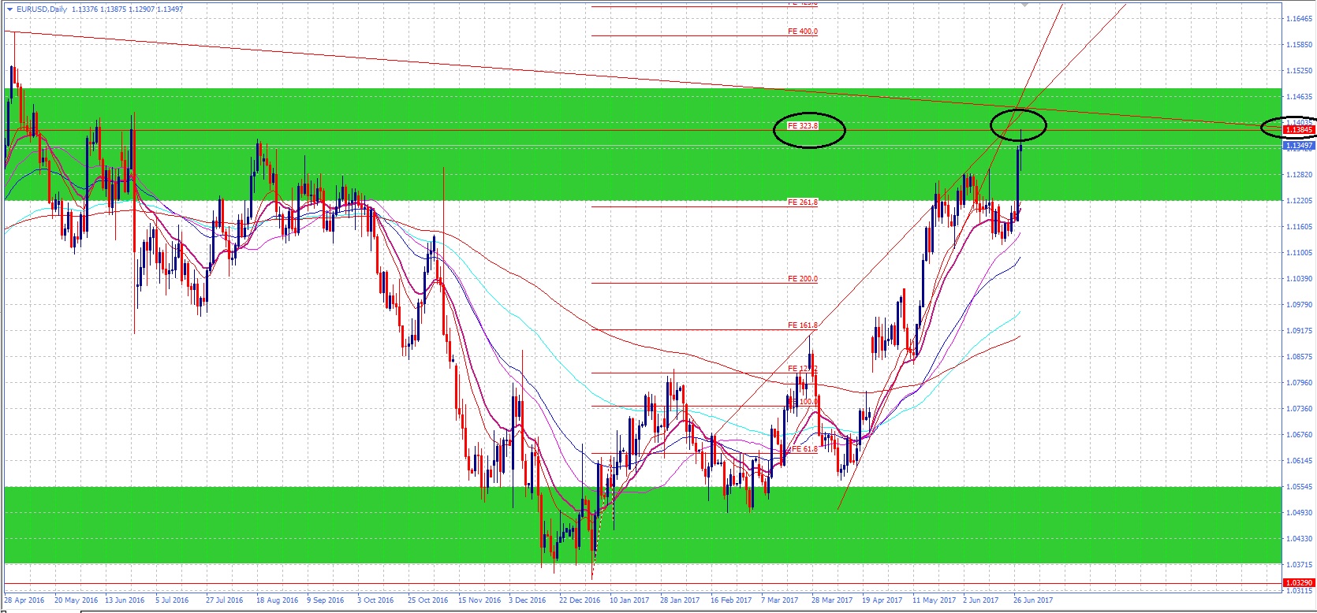Click the red 1.13845 price tag
The width and height of the screenshot is (1317, 613).
(x=1299, y=130)
